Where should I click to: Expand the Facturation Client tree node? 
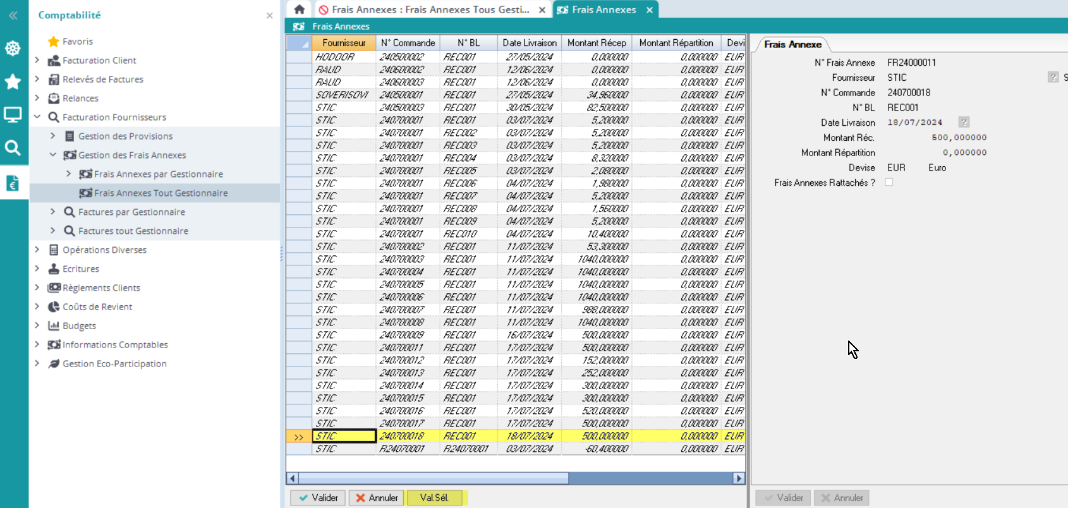point(37,60)
